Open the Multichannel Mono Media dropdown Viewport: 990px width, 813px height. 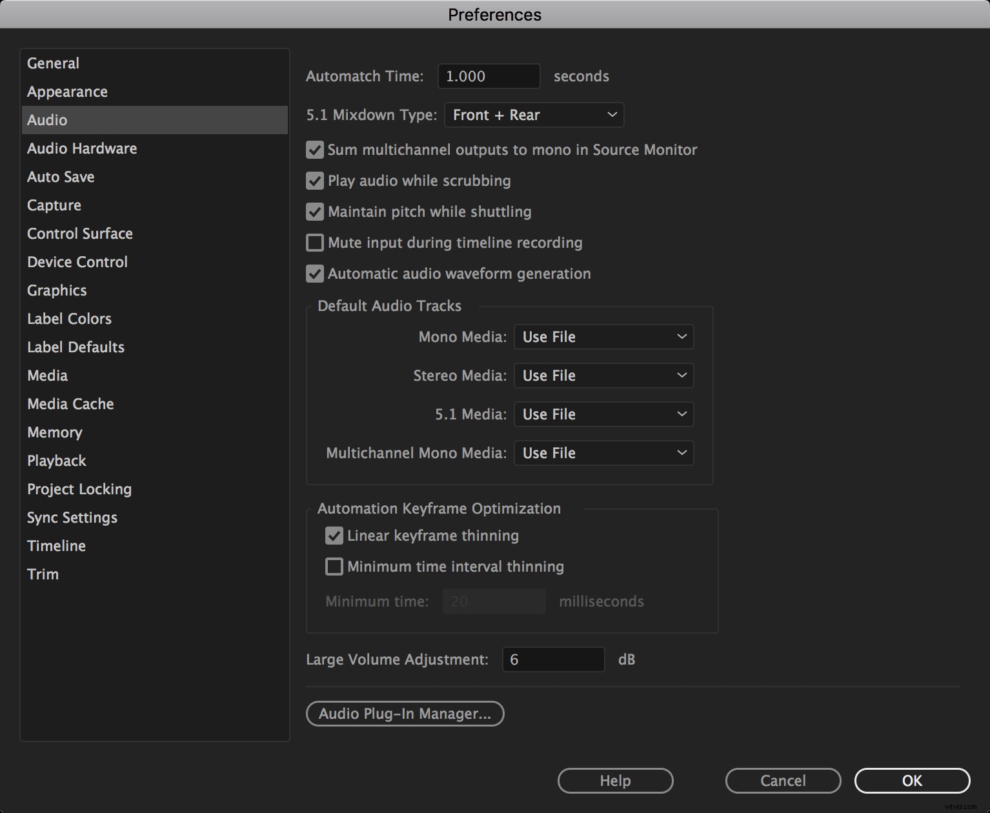pyautogui.click(x=603, y=452)
